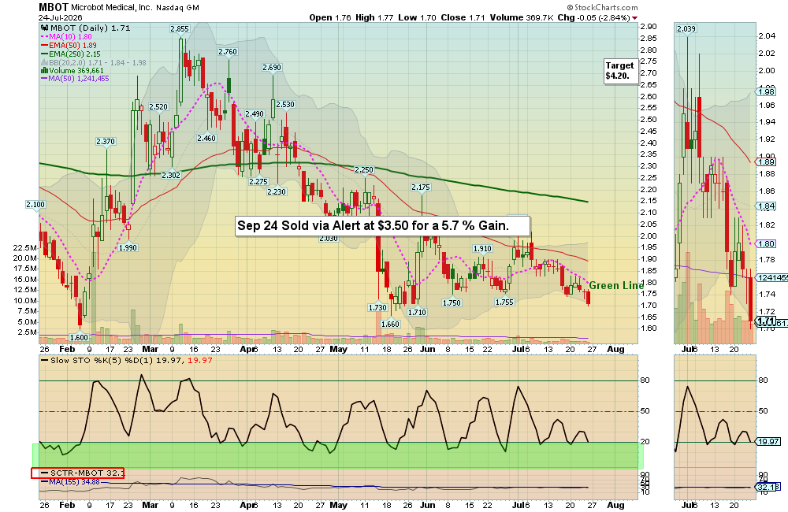The height and width of the screenshot is (512, 788).
Task: Click the Sep 24 Sold via Alert annotation
Action: coord(382,226)
